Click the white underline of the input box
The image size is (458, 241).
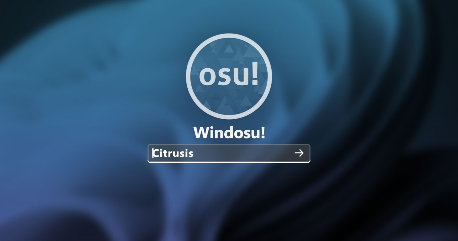[229, 162]
